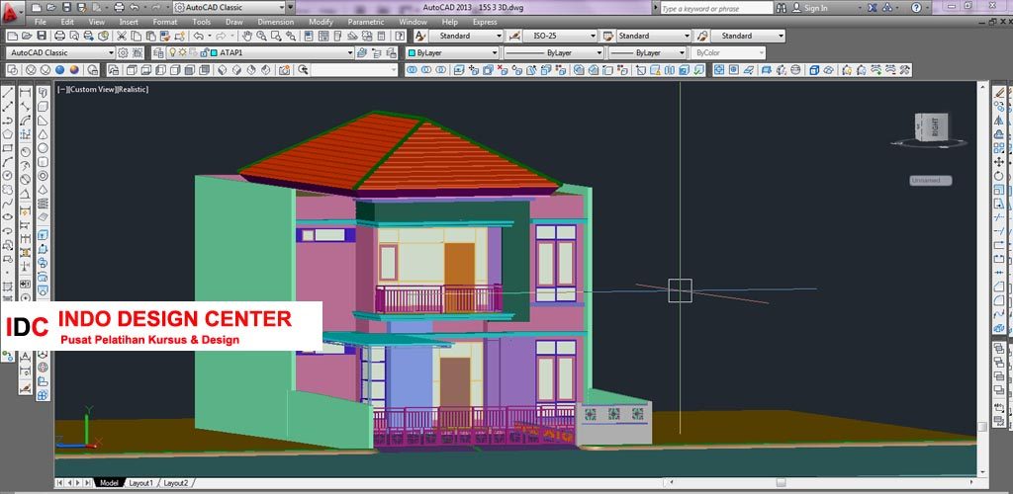The height and width of the screenshot is (494, 1013).
Task: Expand the ATAP1 layer dropdown
Action: pyautogui.click(x=350, y=53)
